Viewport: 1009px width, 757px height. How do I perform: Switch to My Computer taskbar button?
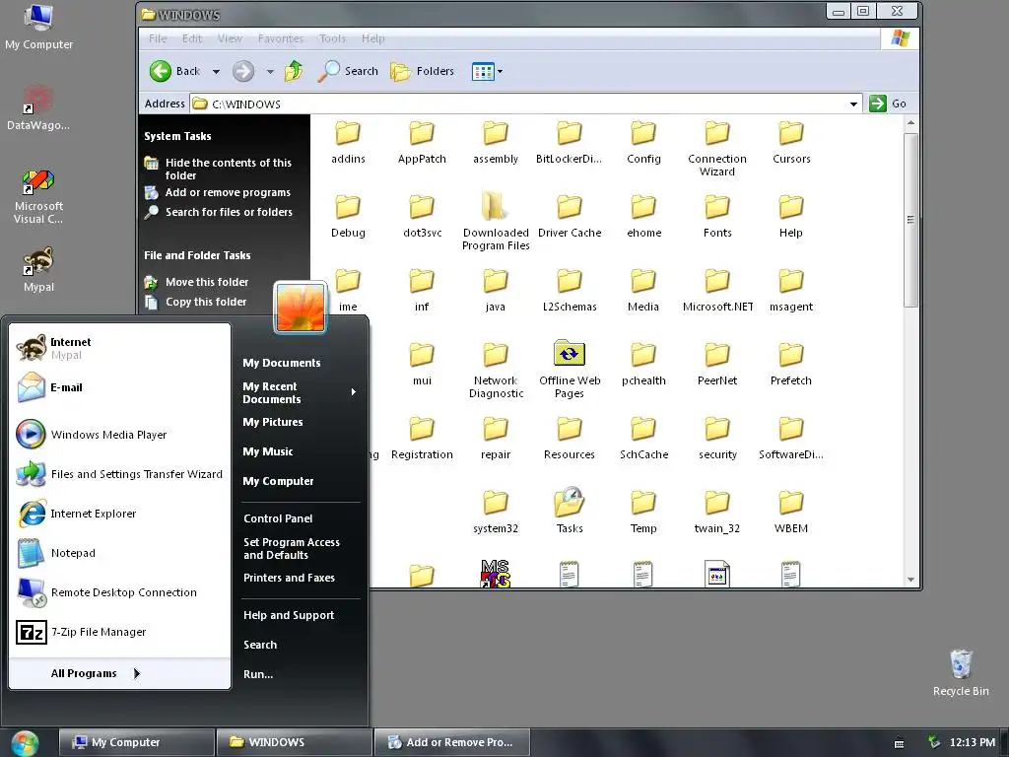coord(136,742)
